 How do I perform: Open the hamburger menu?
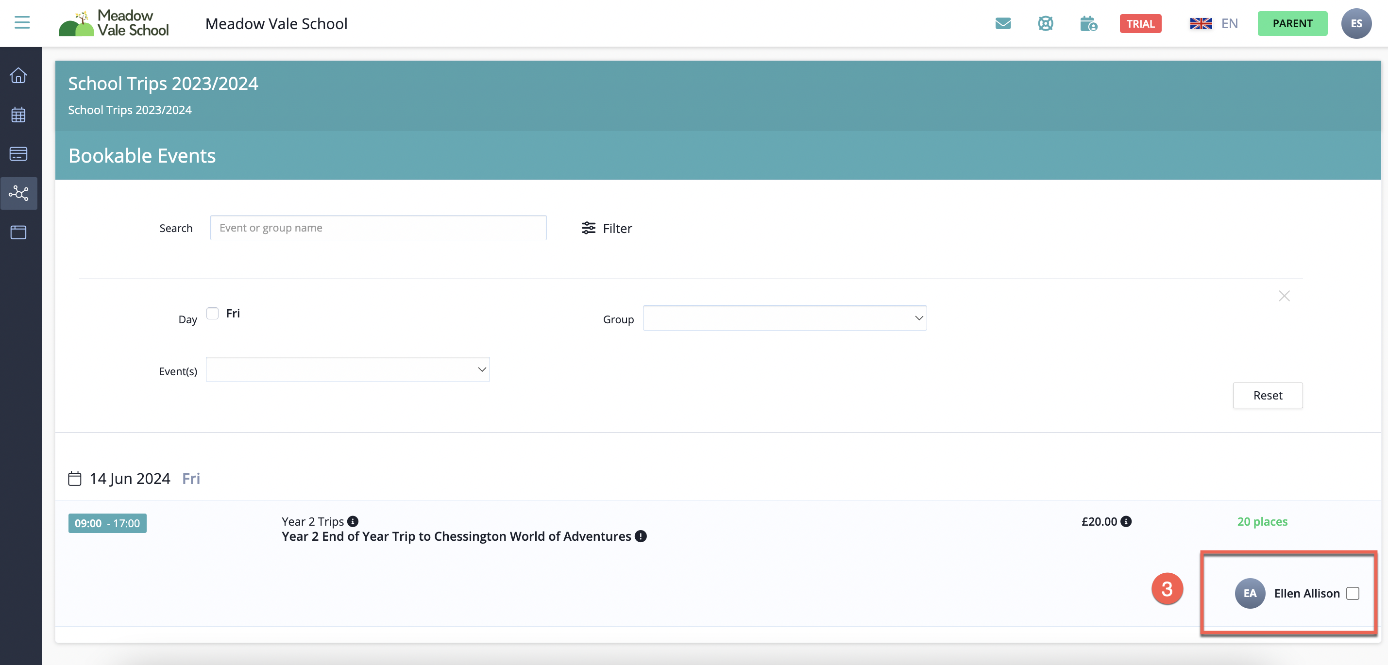[x=22, y=23]
